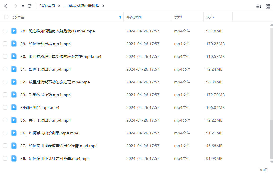This screenshot has width=273, height=173.
Task: Click video icon of file 38
Action: pyautogui.click(x=14, y=158)
